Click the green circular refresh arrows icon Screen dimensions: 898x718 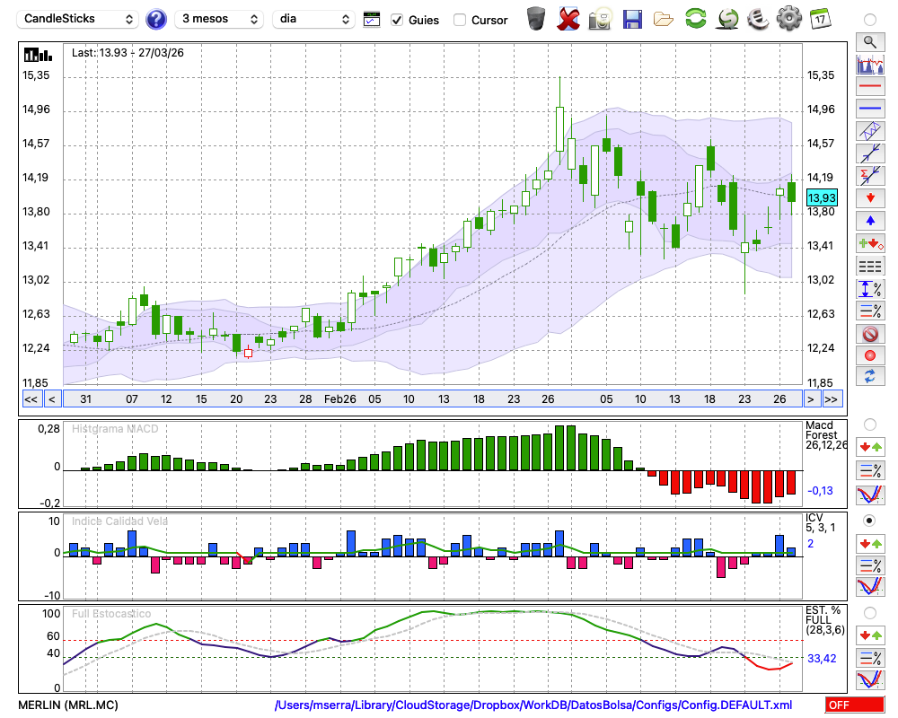(695, 18)
